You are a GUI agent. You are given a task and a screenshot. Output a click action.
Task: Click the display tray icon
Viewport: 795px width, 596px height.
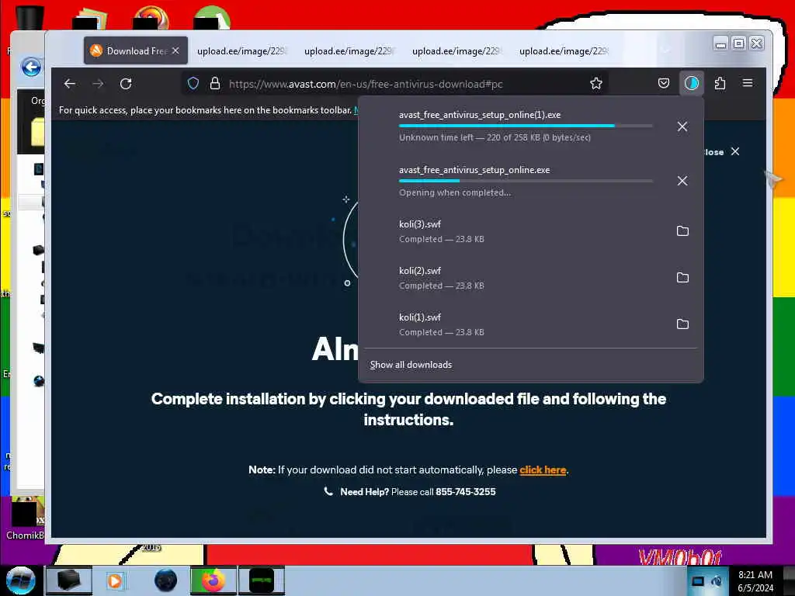pyautogui.click(x=698, y=581)
